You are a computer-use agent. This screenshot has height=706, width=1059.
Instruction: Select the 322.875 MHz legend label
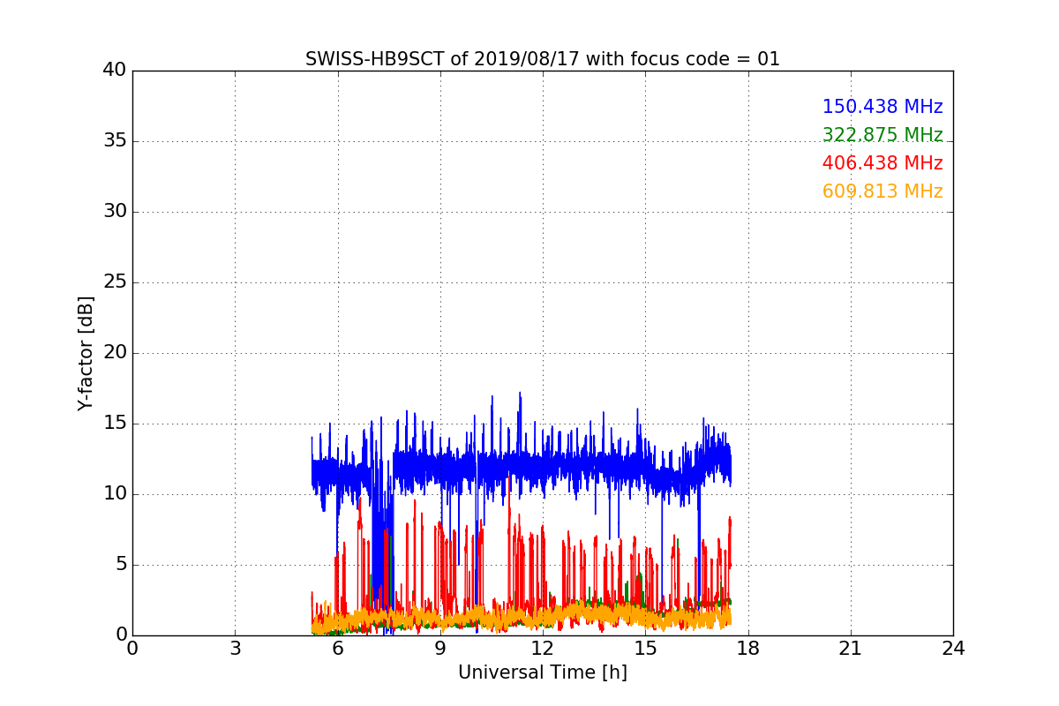(x=882, y=135)
